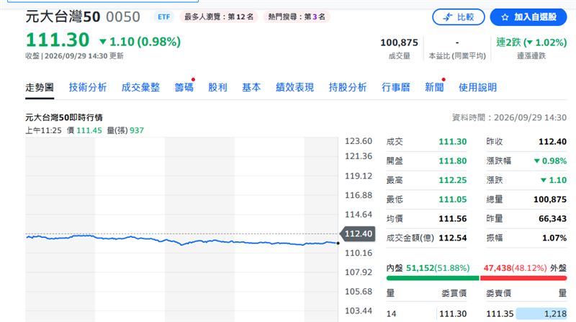The width and height of the screenshot is (576, 322).
Task: Switch to the 行事曆 tab
Action: pyautogui.click(x=396, y=87)
